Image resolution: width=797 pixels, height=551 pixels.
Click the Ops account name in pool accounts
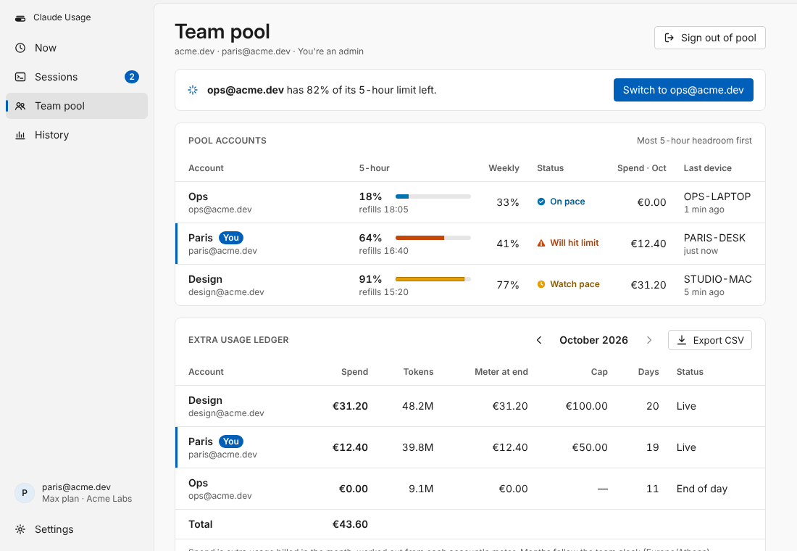[x=199, y=196]
